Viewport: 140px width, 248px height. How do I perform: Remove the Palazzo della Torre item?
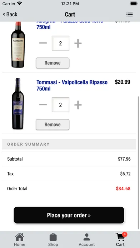click(x=52, y=63)
